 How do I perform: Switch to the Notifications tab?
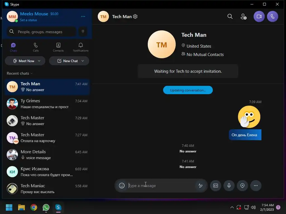(x=81, y=47)
